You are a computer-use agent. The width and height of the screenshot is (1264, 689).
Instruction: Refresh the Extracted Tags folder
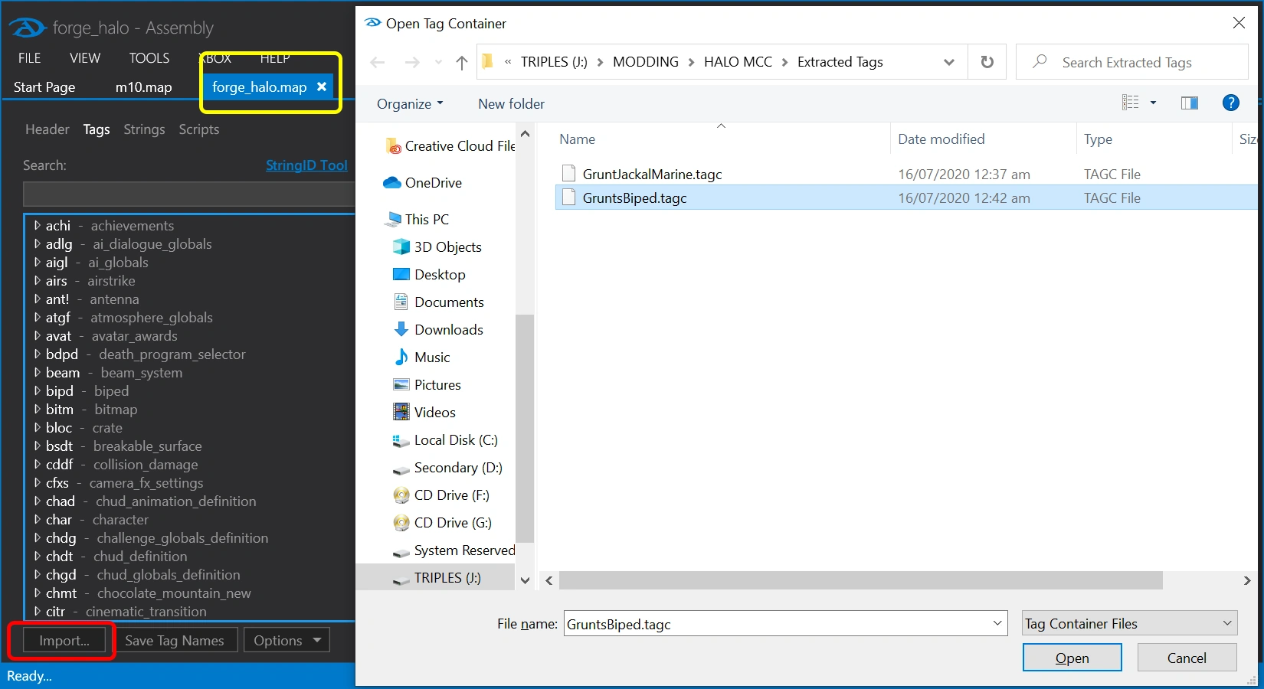point(987,62)
